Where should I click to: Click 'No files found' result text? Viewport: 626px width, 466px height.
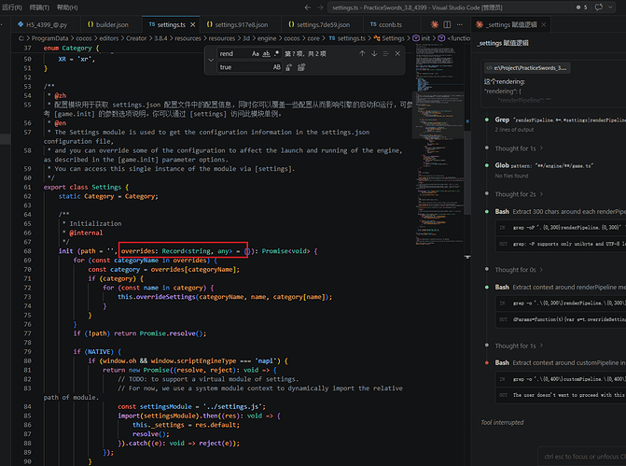click(511, 176)
